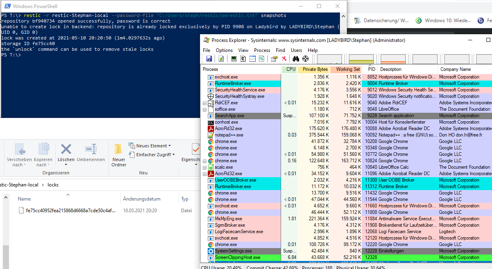Sort by the Private Bytes column header
Screen dimensions: 492x269
pos(313,69)
